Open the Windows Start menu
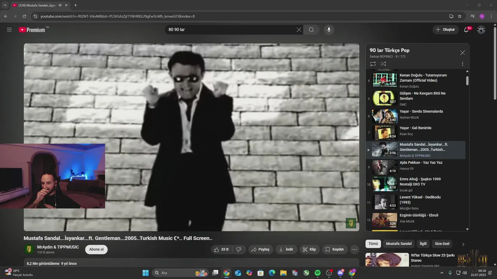 [x=146, y=273]
